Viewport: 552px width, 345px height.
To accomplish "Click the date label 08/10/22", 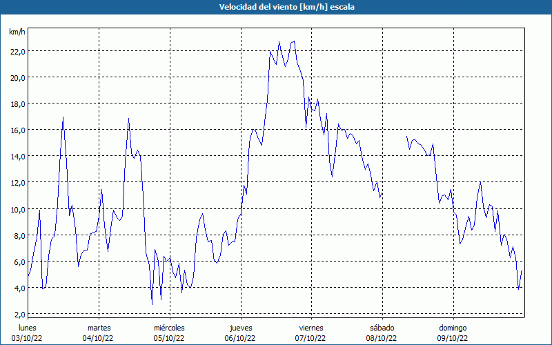I will [382, 338].
